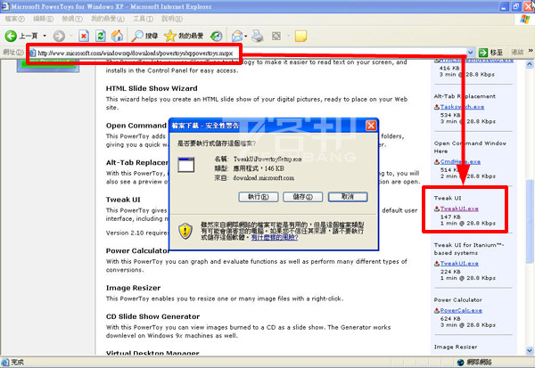Open the 說明(H) Help menu

coord(172,19)
